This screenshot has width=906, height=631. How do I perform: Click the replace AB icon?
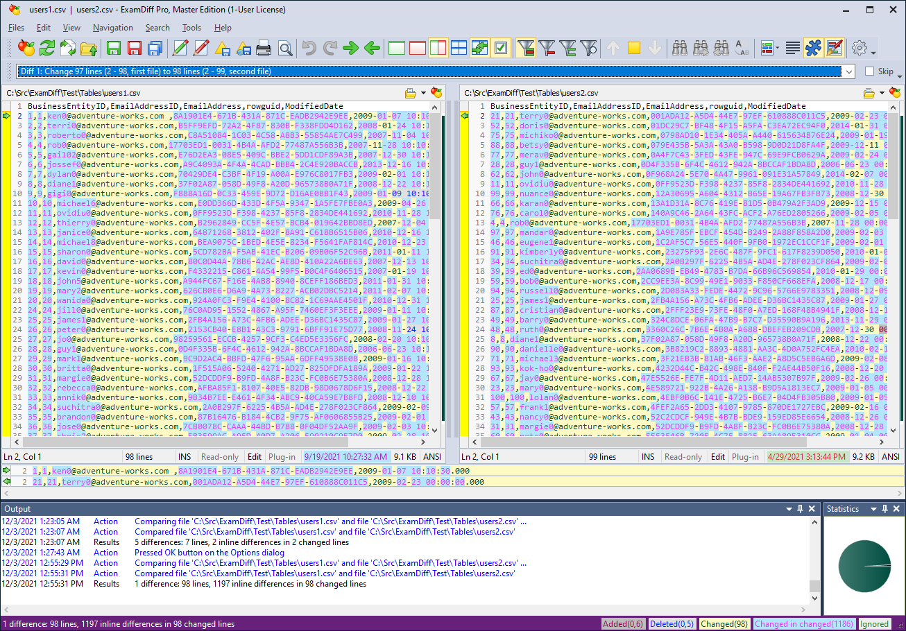(x=742, y=48)
